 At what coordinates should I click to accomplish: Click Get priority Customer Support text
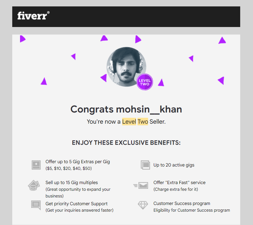click(77, 204)
